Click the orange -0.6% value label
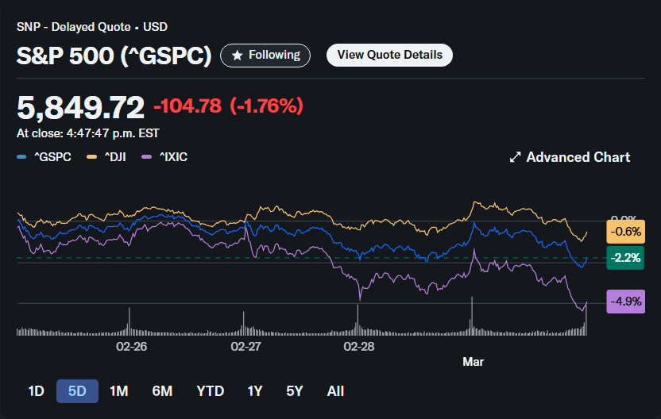661x419 pixels. pyautogui.click(x=625, y=232)
